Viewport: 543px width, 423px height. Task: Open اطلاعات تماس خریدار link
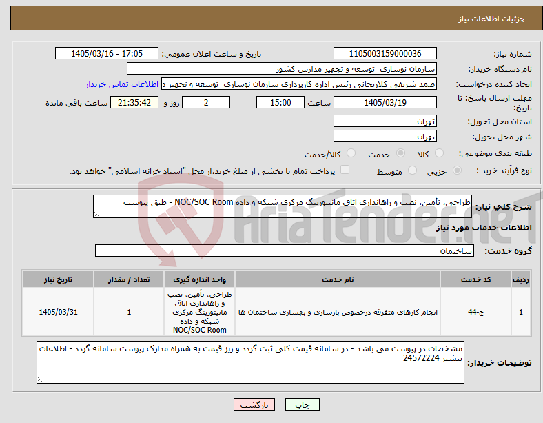click(122, 84)
